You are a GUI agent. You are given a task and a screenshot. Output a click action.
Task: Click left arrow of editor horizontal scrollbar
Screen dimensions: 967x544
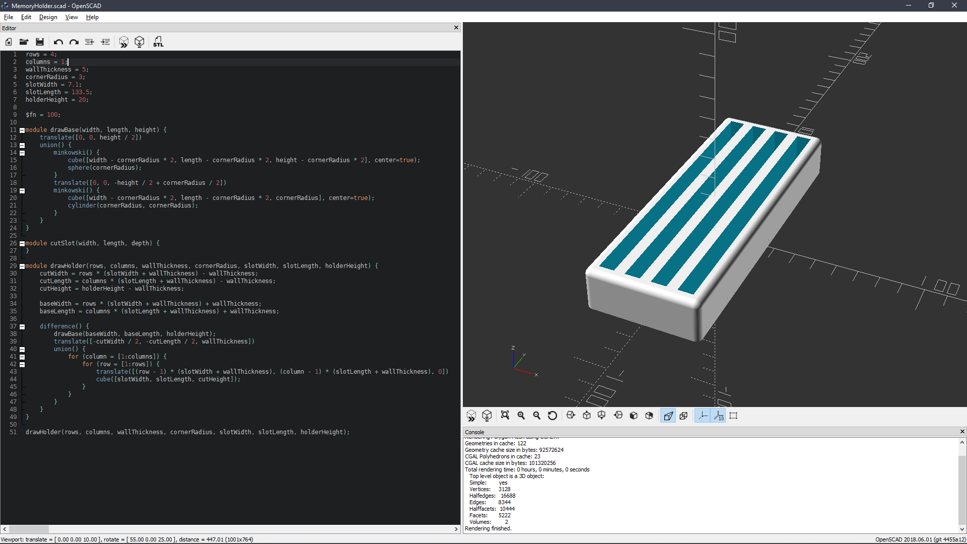click(5, 529)
